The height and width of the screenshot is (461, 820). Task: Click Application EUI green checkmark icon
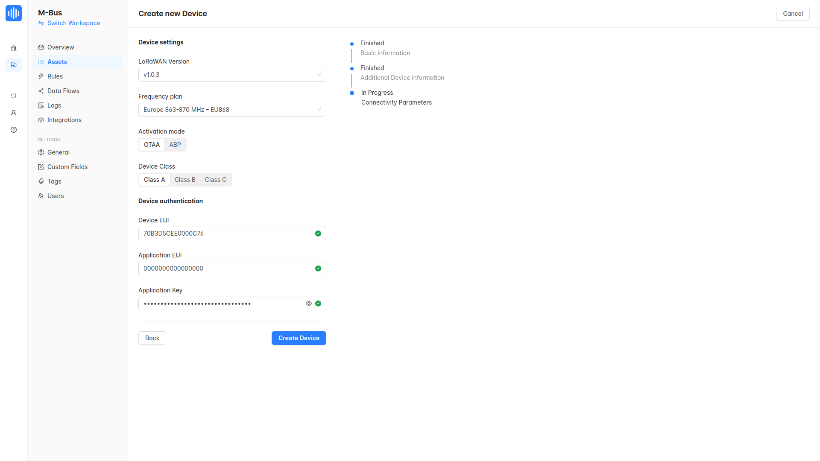318,268
